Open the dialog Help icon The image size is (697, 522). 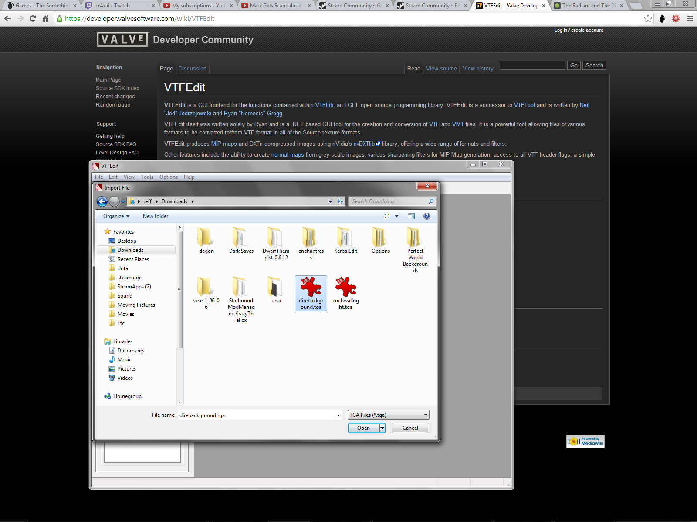pos(427,216)
